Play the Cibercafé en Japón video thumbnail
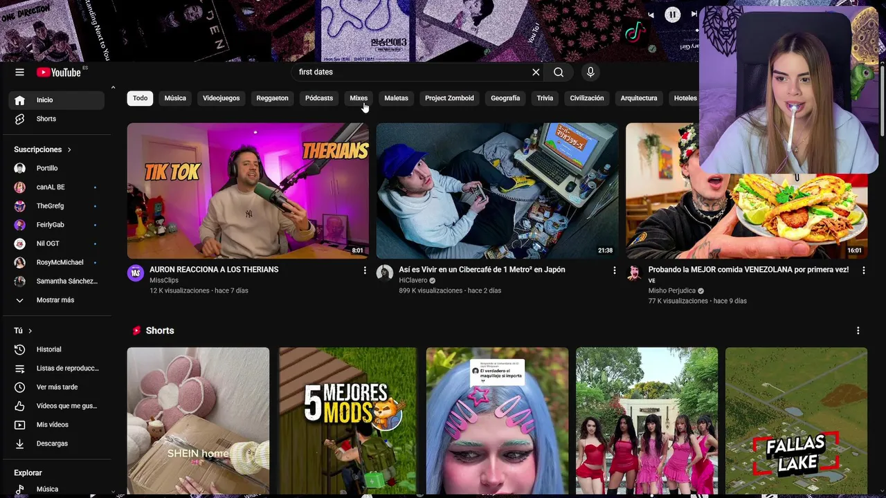886x498 pixels. tap(497, 191)
